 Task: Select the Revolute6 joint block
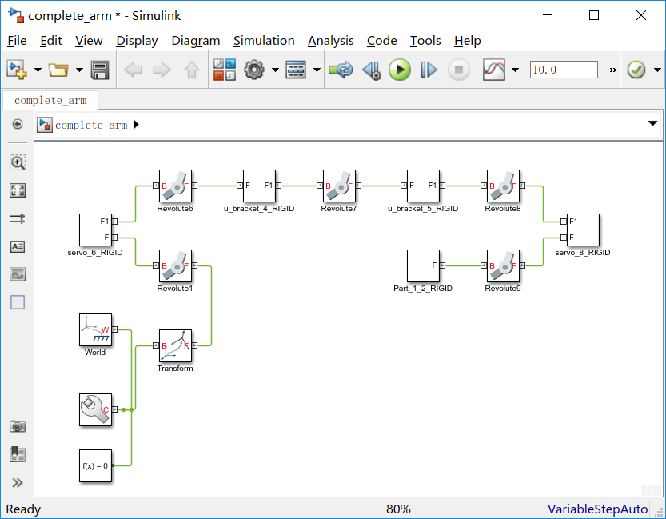(x=175, y=186)
